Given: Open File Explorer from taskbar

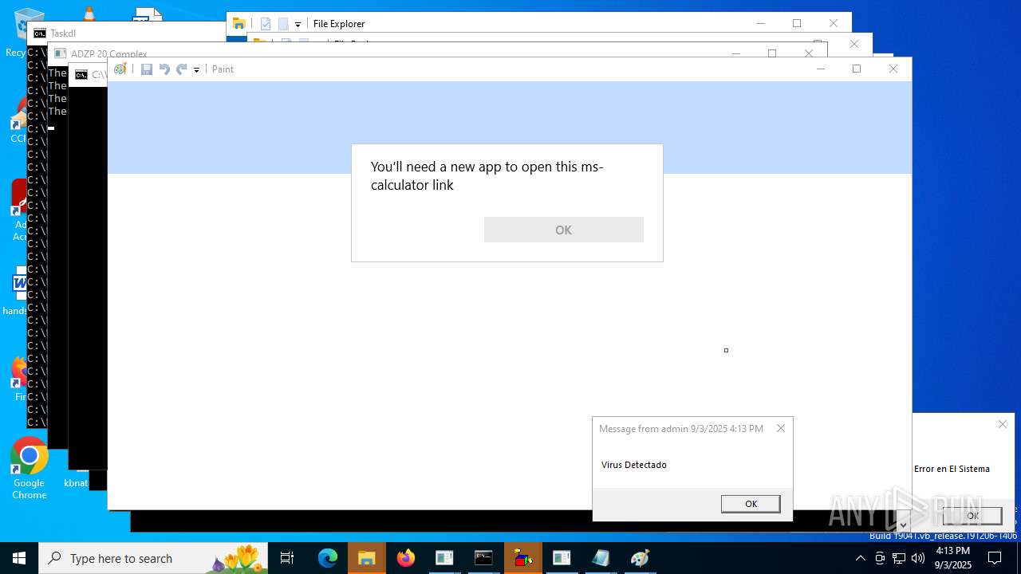Looking at the screenshot, I should click(x=367, y=558).
